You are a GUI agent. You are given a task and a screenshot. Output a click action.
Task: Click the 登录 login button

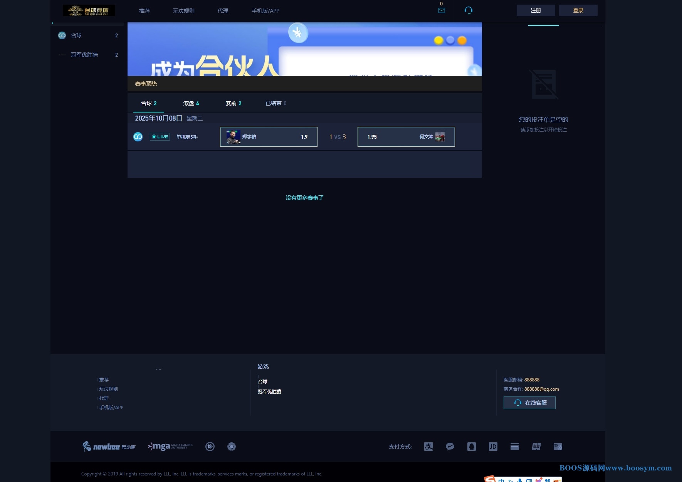point(578,10)
